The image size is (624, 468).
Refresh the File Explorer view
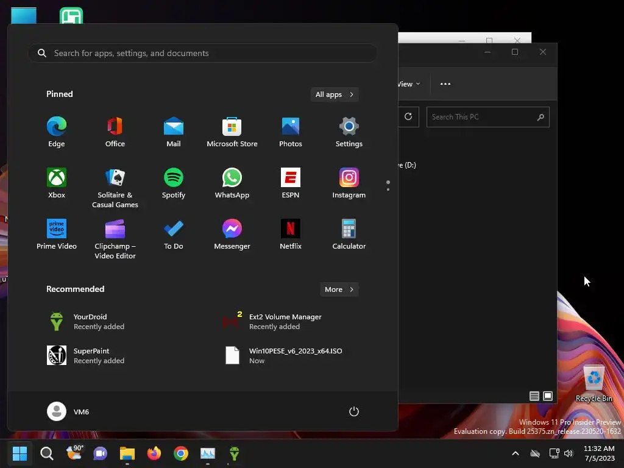coord(408,116)
